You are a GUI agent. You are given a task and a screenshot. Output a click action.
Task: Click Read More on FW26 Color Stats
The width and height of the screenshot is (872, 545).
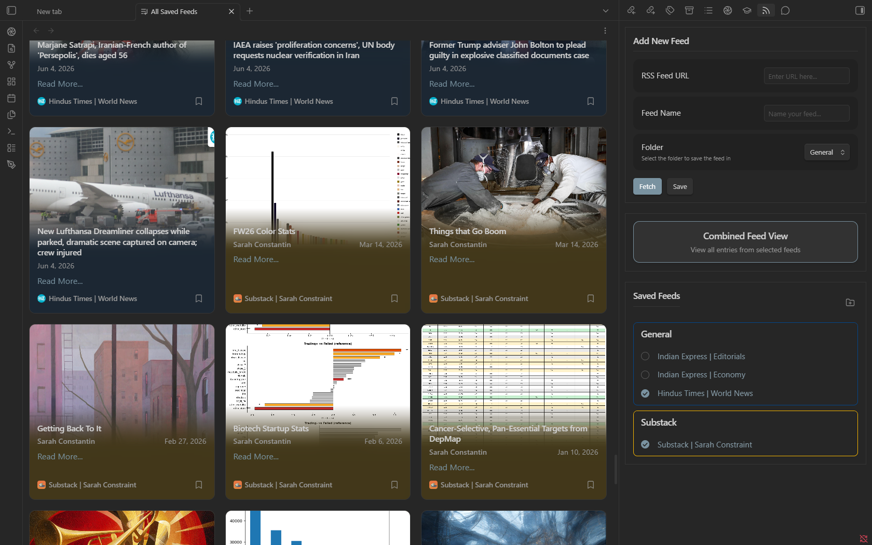coord(256,259)
